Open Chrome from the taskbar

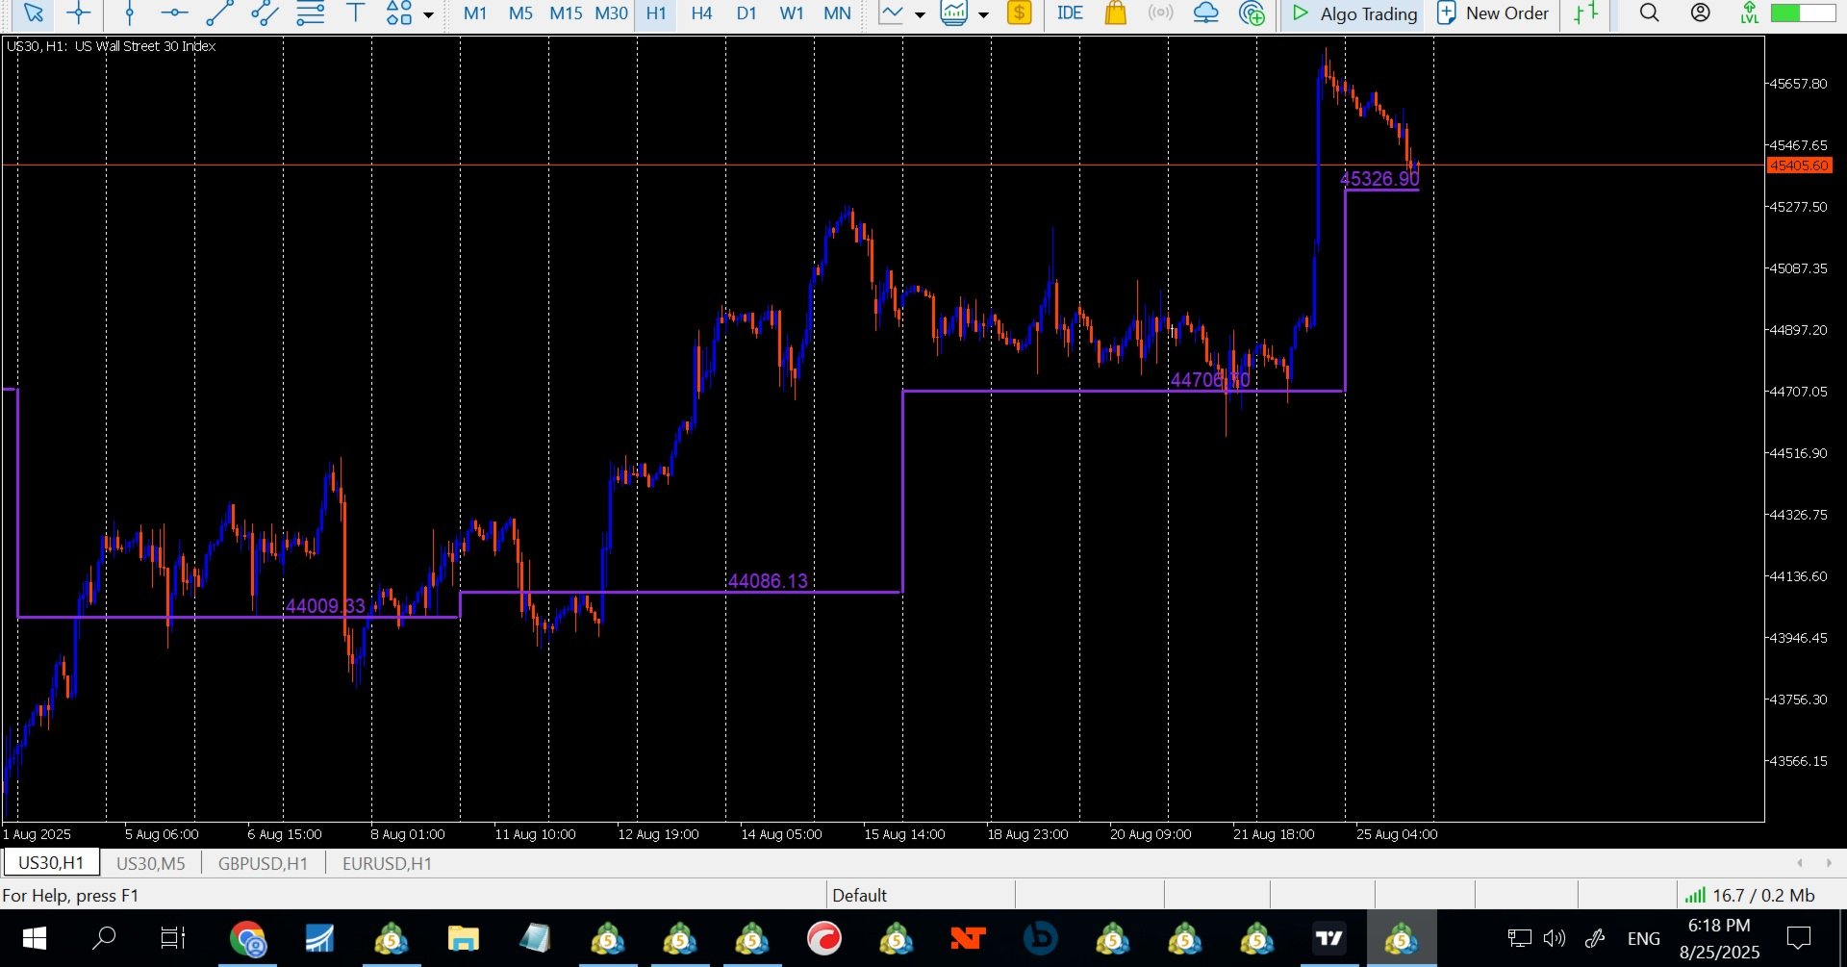pyautogui.click(x=247, y=938)
